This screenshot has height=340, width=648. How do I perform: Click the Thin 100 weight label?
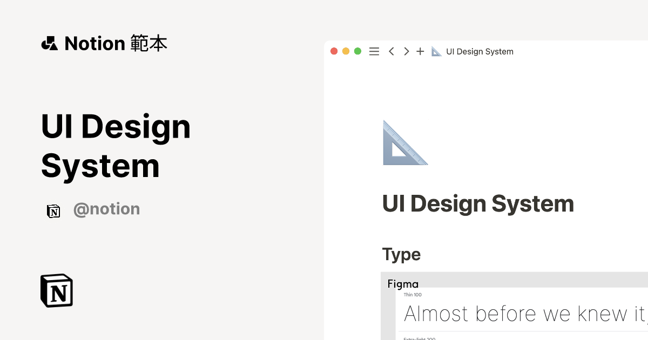[x=413, y=295]
